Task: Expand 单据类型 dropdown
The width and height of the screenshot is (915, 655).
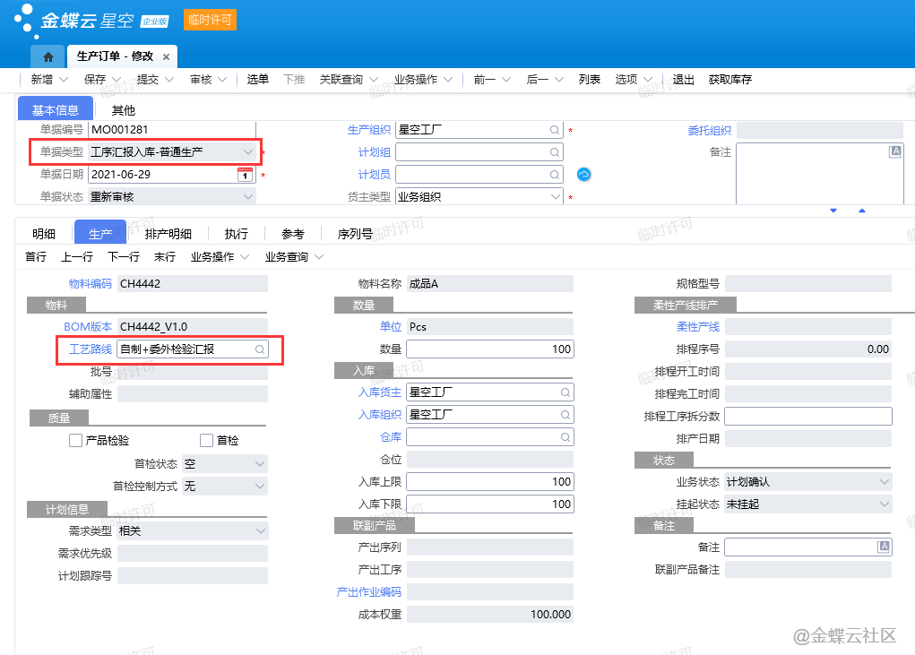Action: (x=248, y=152)
